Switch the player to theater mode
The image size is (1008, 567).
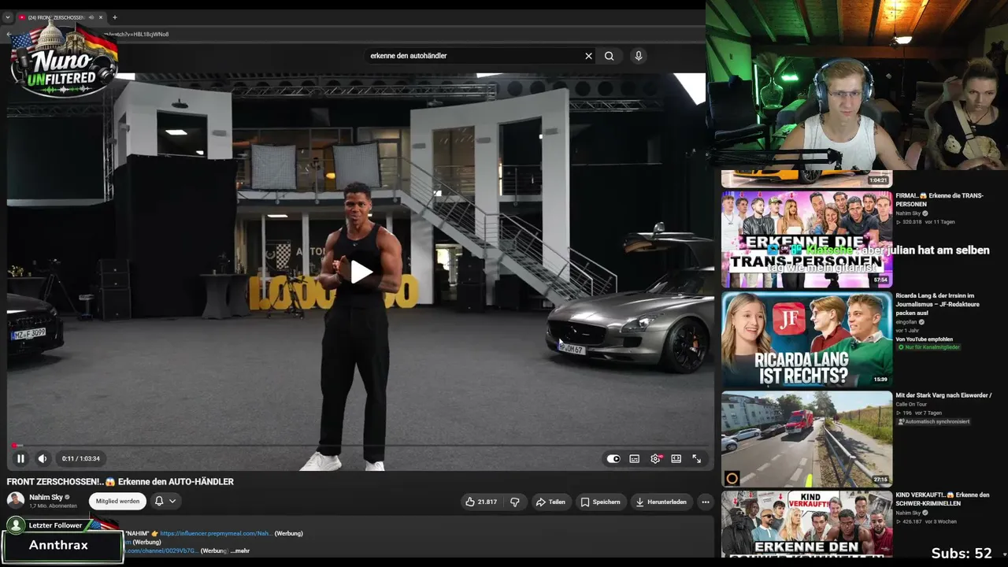(x=676, y=458)
